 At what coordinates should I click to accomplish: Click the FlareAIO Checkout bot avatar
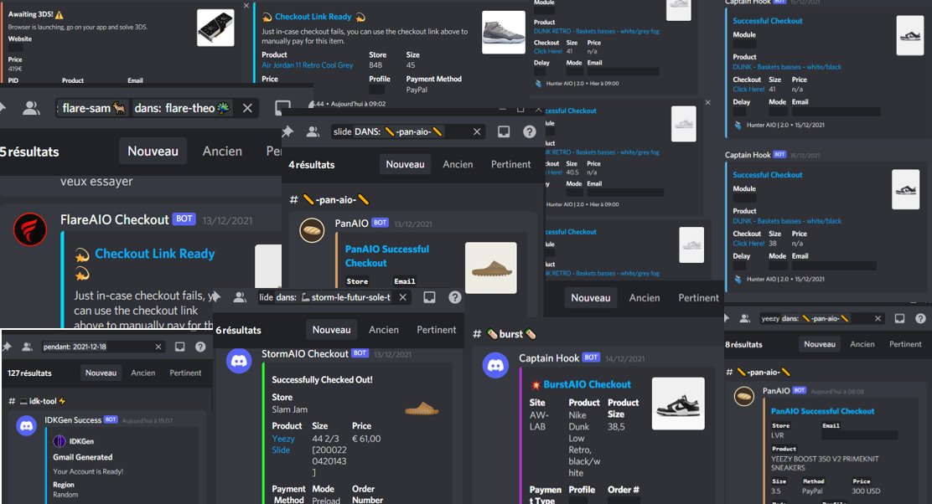[x=30, y=229]
